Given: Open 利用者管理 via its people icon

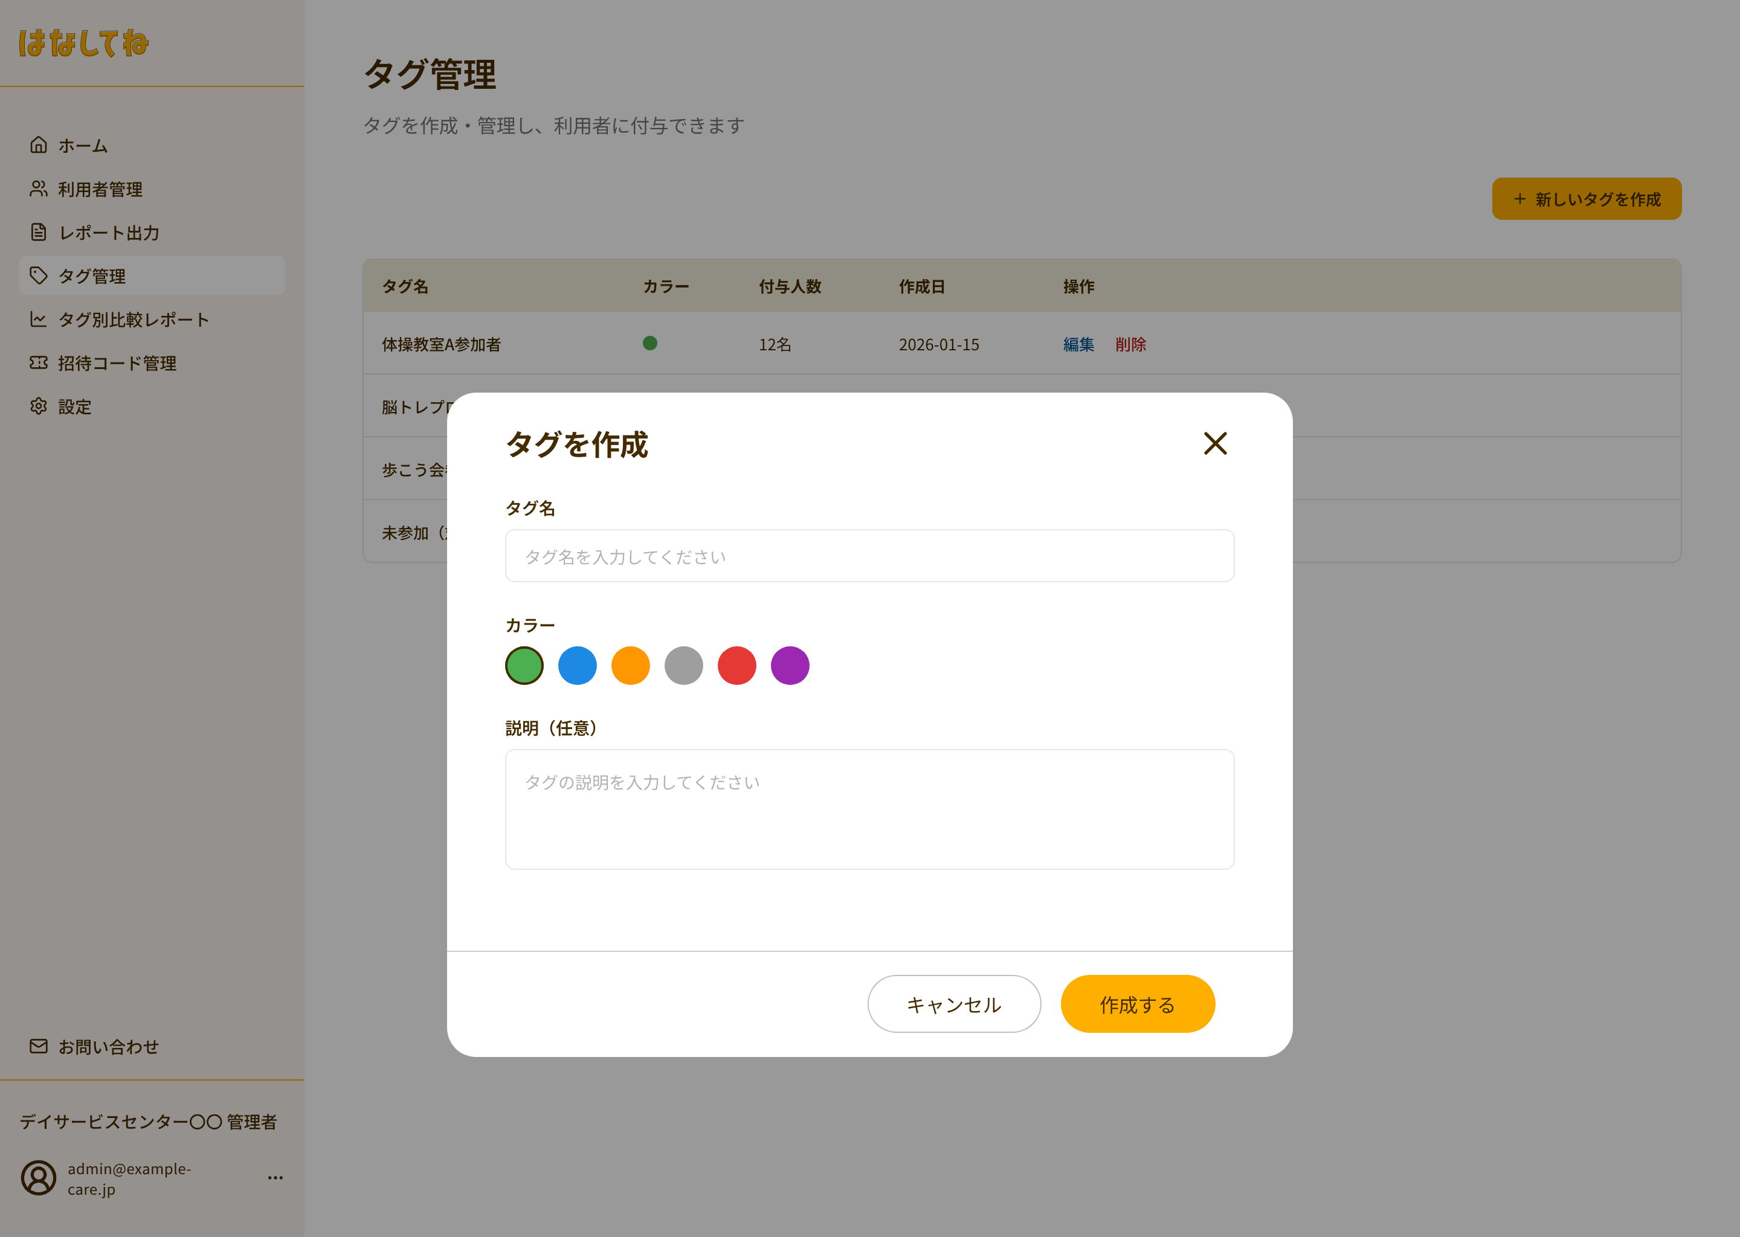Looking at the screenshot, I should click(38, 189).
